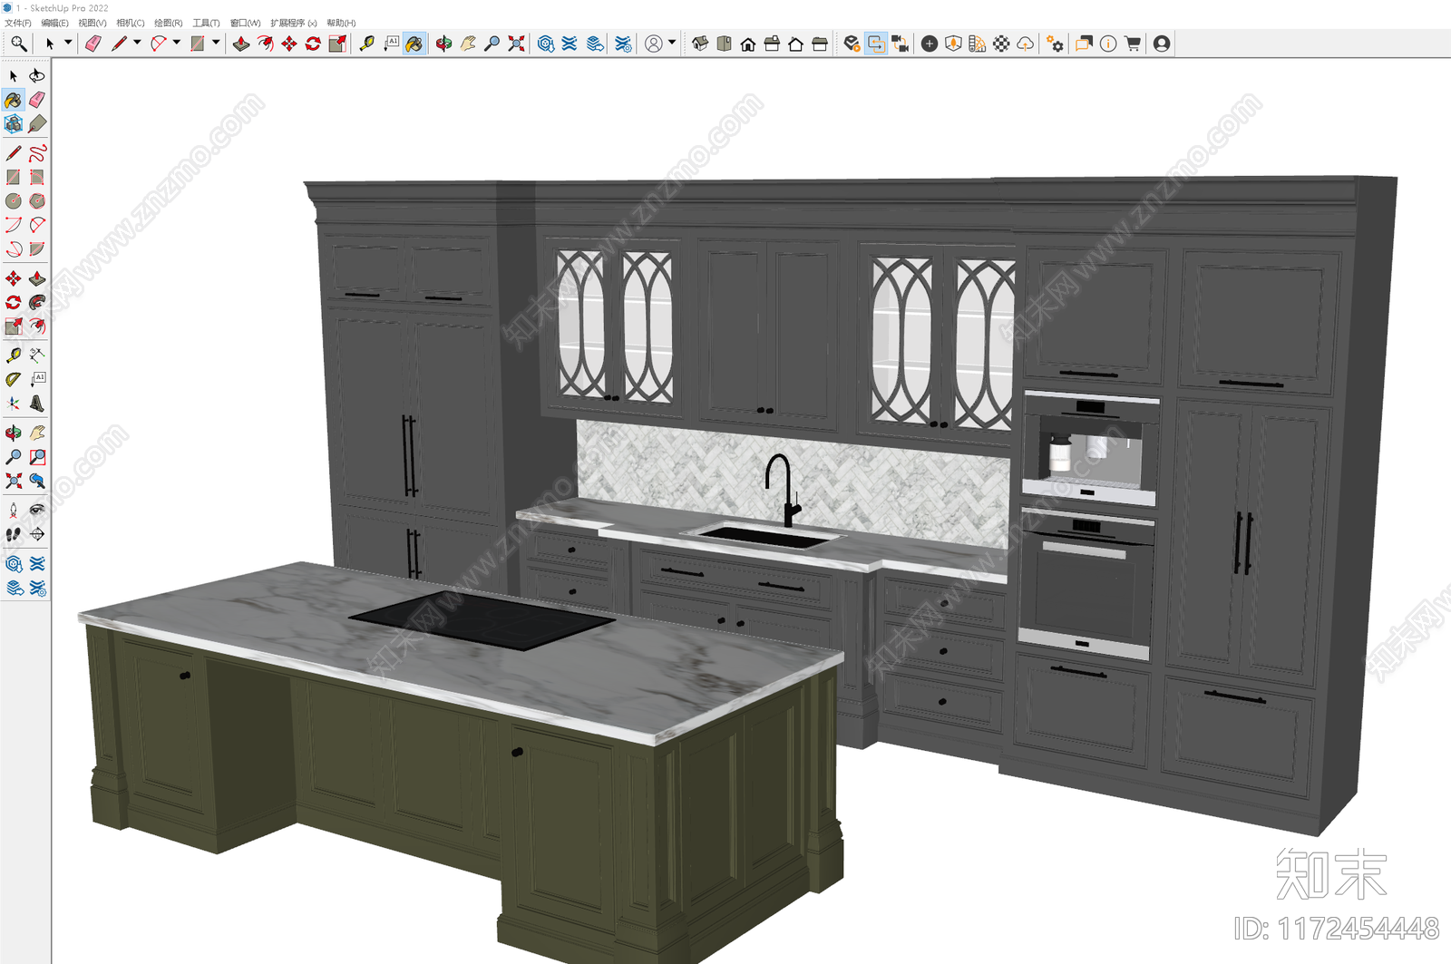Select the Axes tool
Viewport: 1451px width, 964px height.
[14, 404]
